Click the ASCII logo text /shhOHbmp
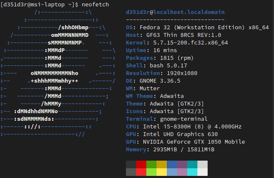The height and width of the screenshot is (178, 274). [73, 28]
